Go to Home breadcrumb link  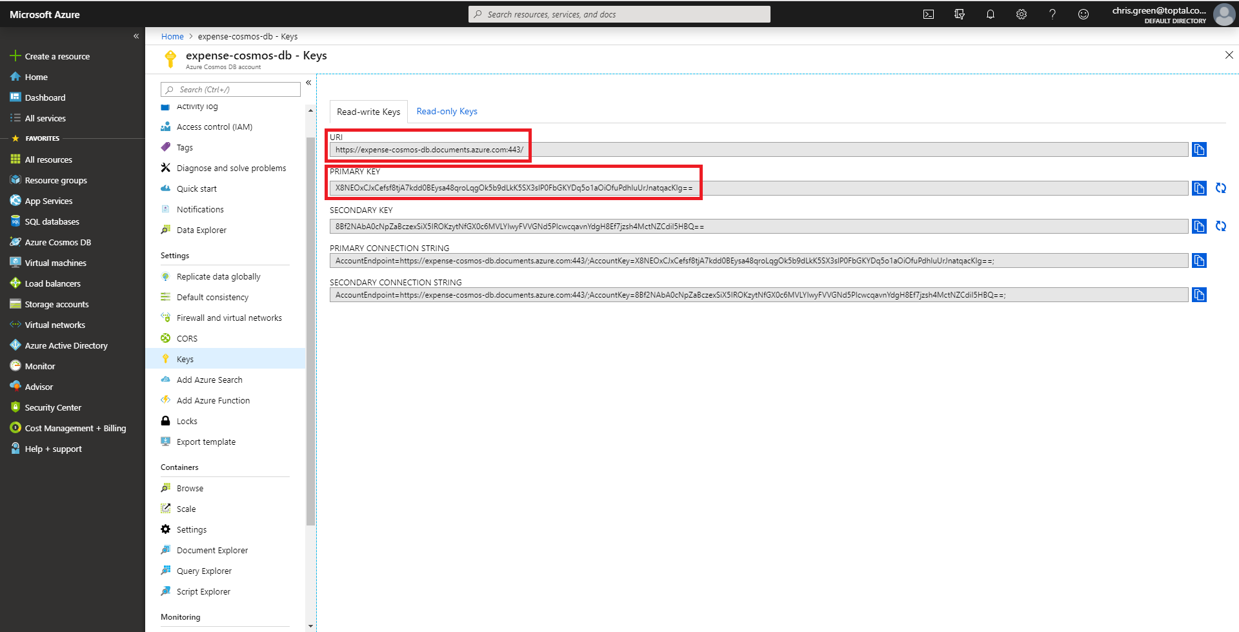pyautogui.click(x=172, y=37)
